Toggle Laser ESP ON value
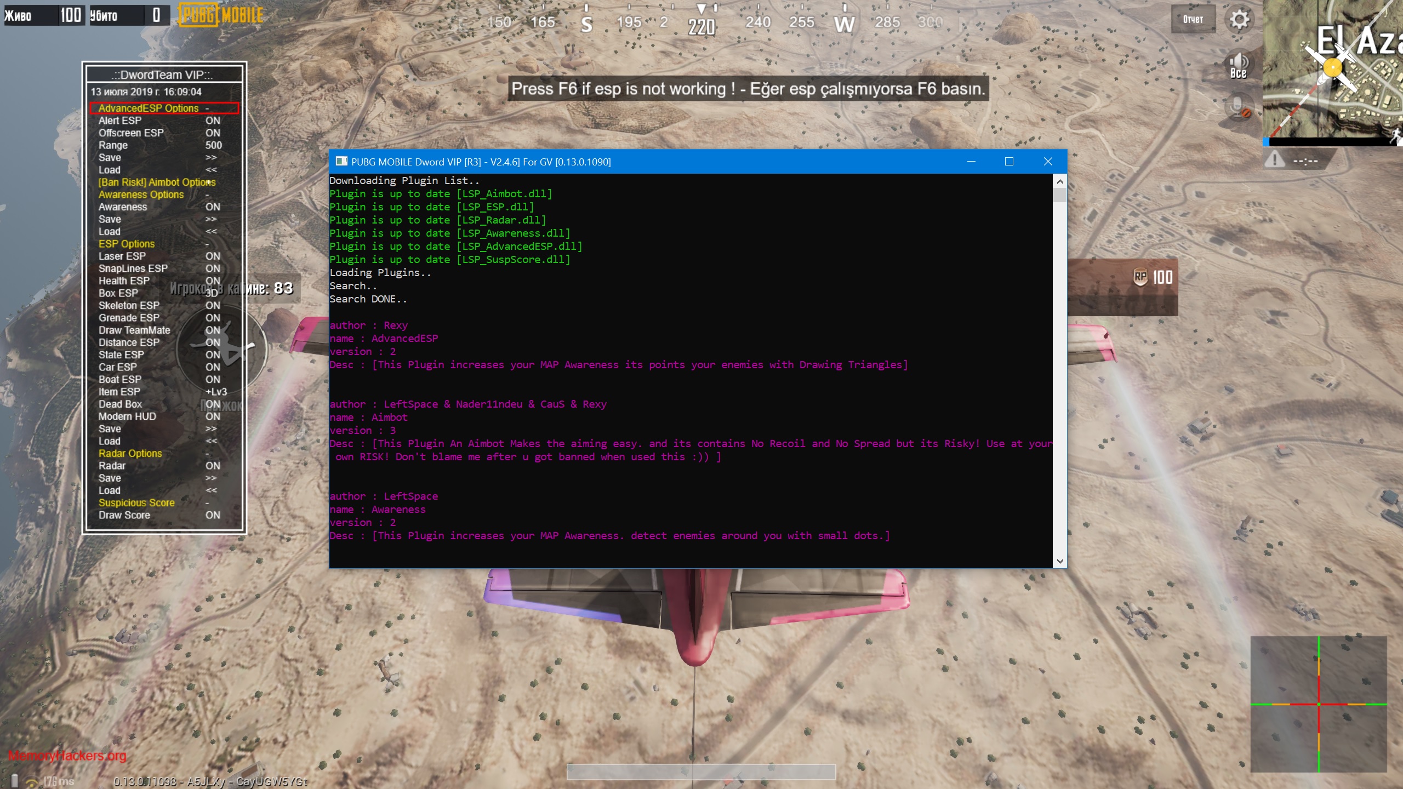The image size is (1403, 789). (x=213, y=256)
